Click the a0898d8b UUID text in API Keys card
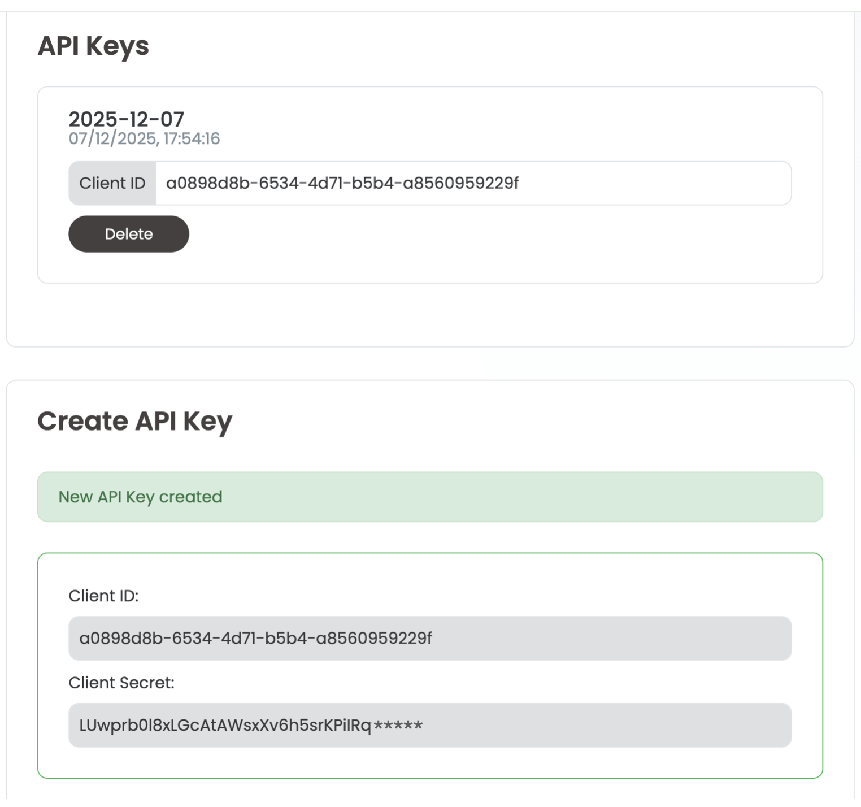This screenshot has height=807, width=861. [342, 183]
